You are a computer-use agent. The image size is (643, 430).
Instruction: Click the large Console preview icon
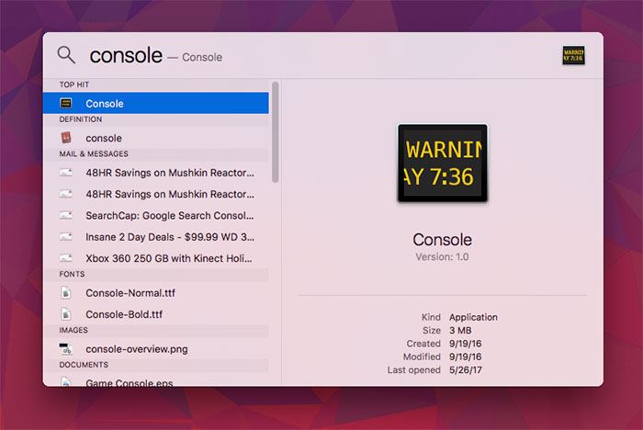(443, 163)
